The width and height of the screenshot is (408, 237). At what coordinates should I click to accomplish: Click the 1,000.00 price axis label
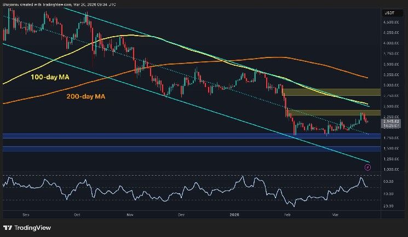pos(391,169)
